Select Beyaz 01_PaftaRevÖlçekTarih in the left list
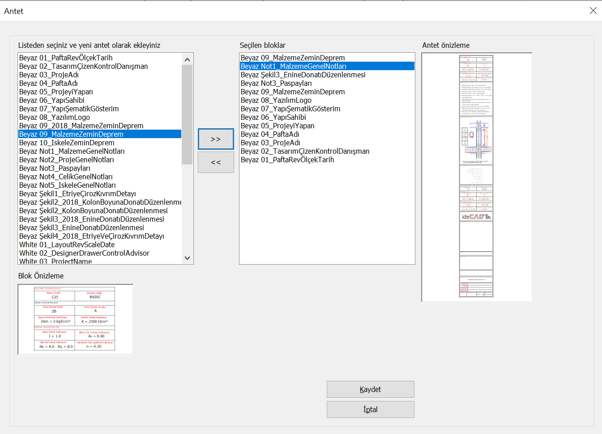602x434 pixels. [66, 58]
